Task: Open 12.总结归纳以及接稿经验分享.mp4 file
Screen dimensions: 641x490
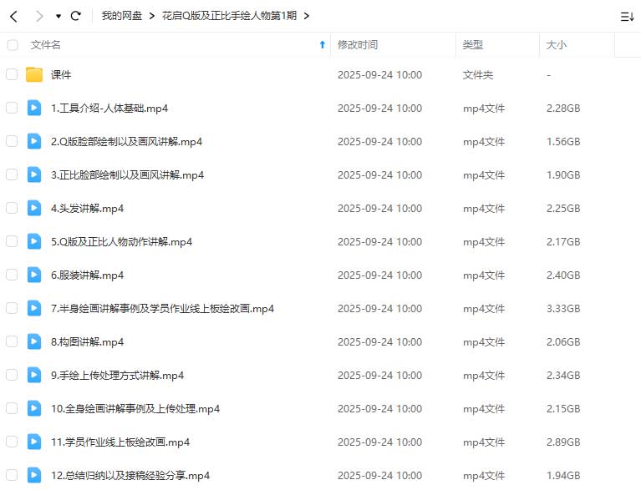Action: 130,475
